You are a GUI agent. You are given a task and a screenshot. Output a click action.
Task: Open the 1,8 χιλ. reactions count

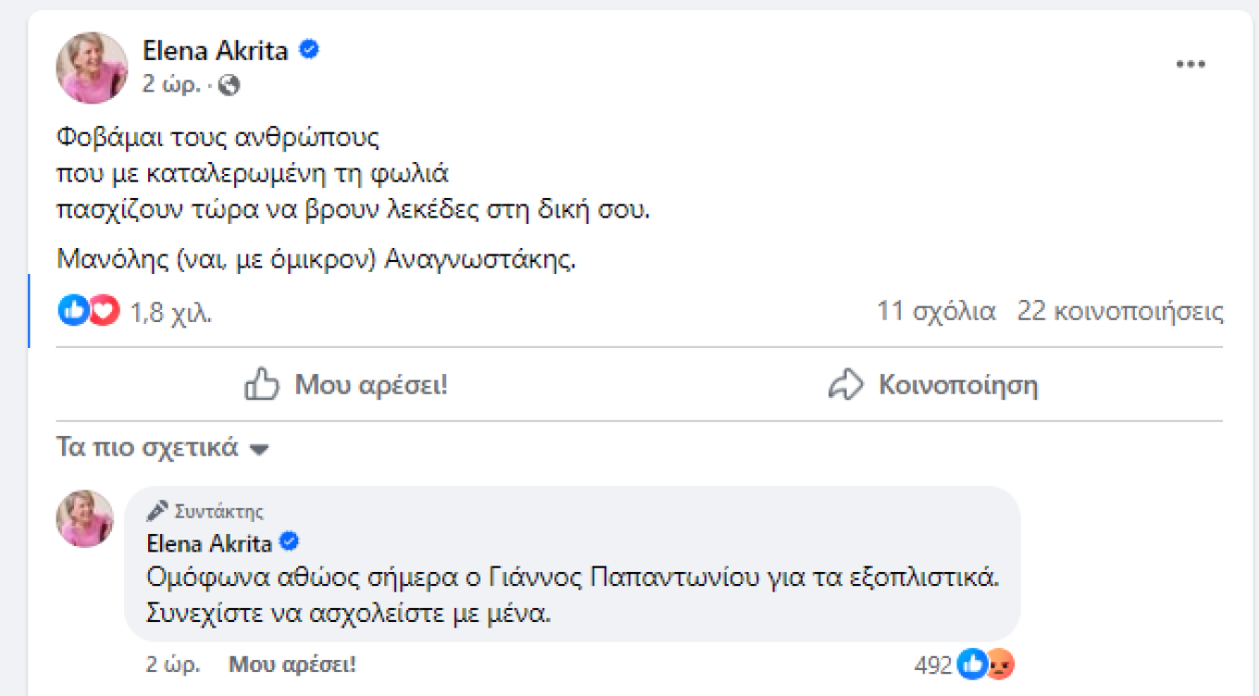[x=171, y=313]
